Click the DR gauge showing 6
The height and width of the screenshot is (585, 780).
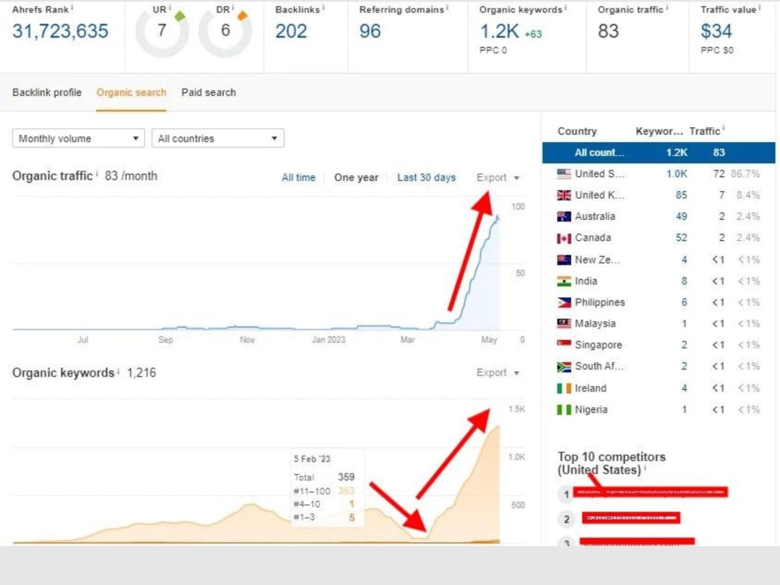[x=225, y=31]
